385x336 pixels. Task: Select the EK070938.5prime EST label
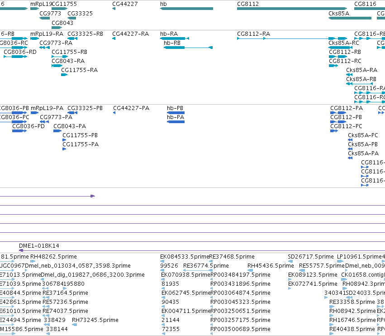point(185,275)
